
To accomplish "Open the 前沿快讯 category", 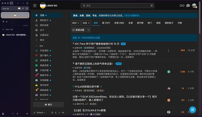I will click(x=48, y=95).
